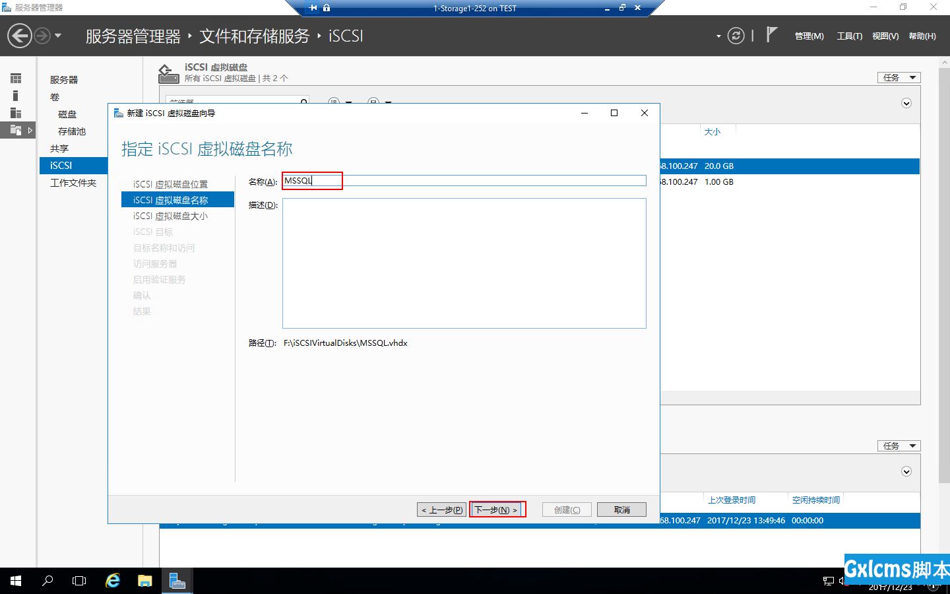Refresh Server Manager with the refresh icon
Image resolution: width=950 pixels, height=594 pixels.
point(736,36)
